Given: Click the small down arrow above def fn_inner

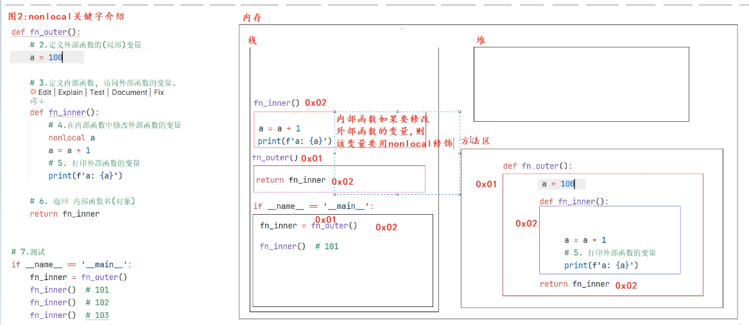Looking at the screenshot, I should coord(42,101).
